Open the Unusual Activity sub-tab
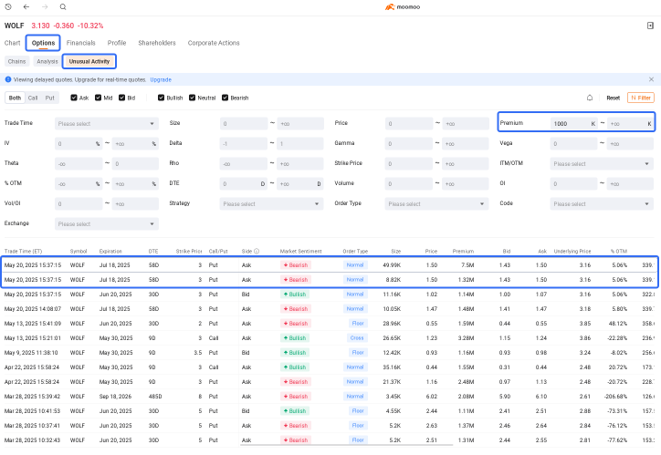 click(x=89, y=61)
